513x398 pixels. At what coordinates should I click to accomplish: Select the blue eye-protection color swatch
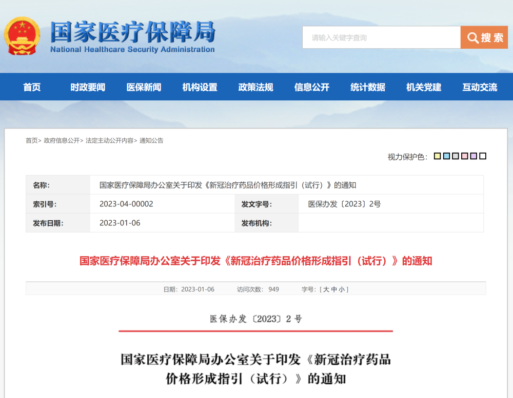point(446,156)
